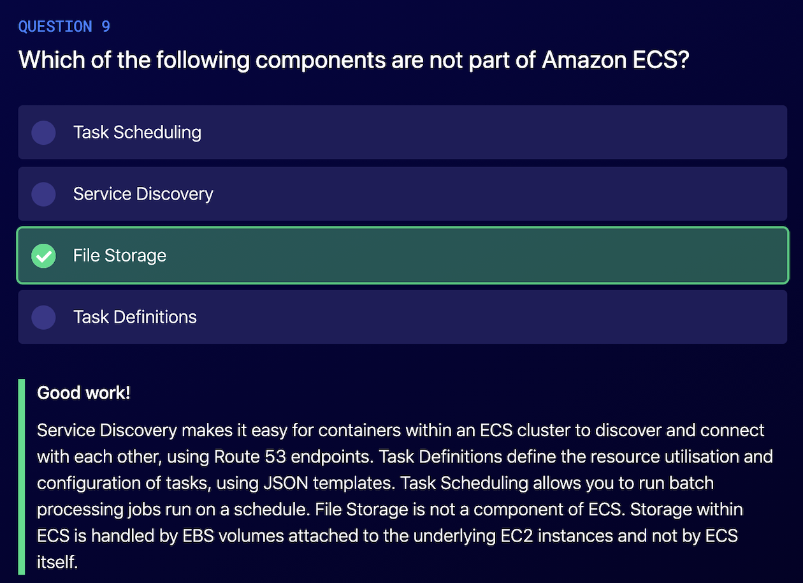The height and width of the screenshot is (583, 803).
Task: Select the Service Discovery radio circle
Action: pos(43,194)
